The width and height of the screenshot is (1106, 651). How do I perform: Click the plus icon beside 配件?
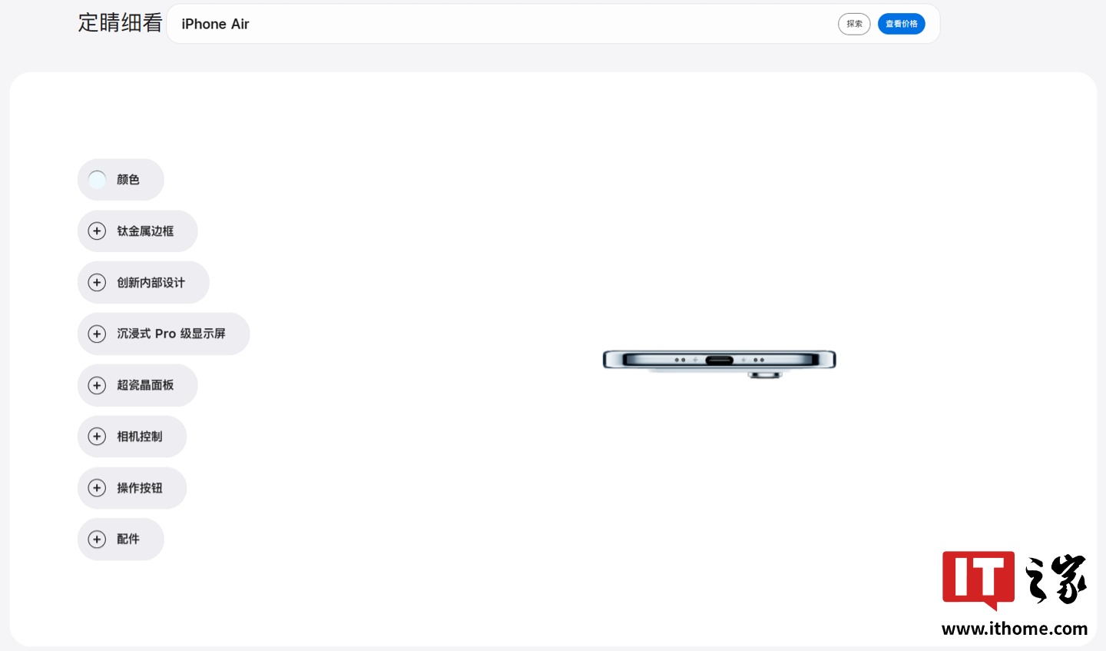point(97,540)
